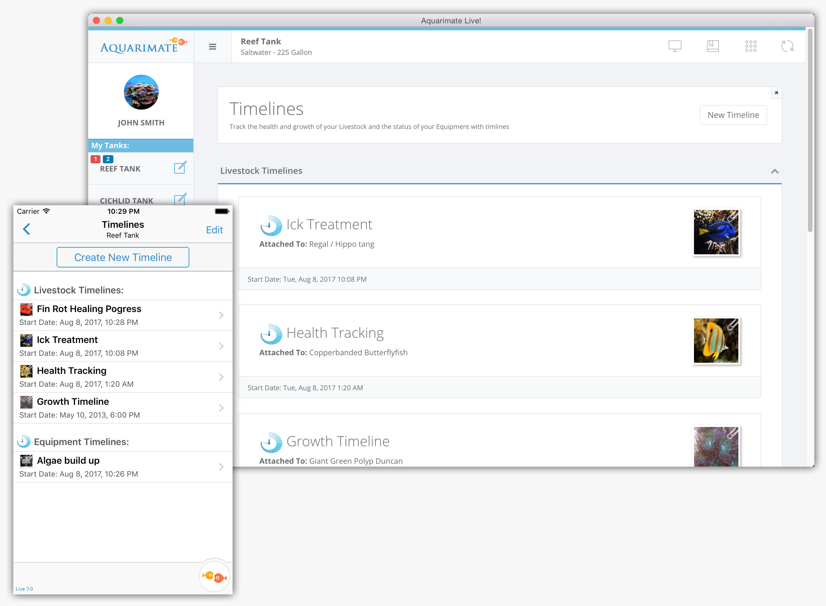This screenshot has height=606, width=826.
Task: Click John Smith's reef profile avatar
Action: click(x=141, y=92)
